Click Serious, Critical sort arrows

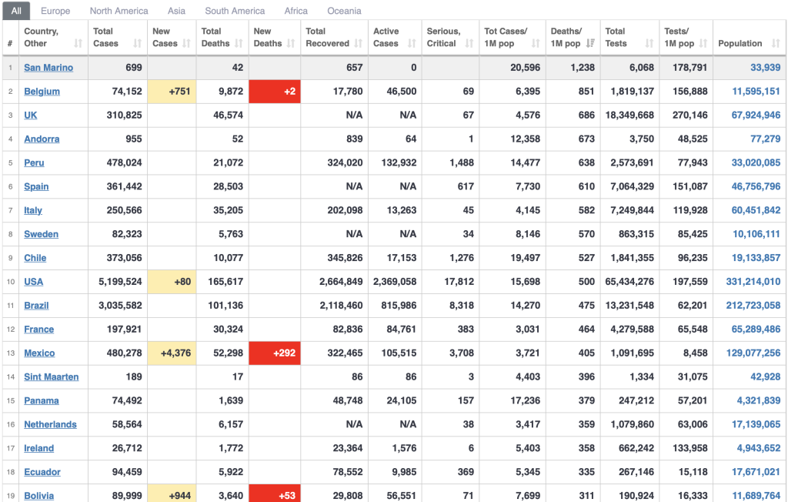469,44
